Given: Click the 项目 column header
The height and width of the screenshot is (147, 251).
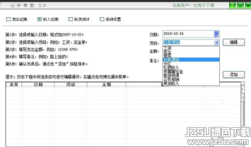Looking at the screenshot, I should pyautogui.click(x=71, y=84).
